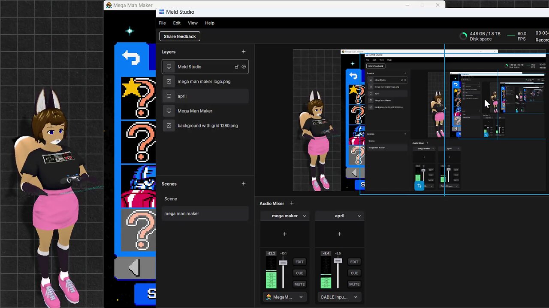
Task: Click the april green level meter
Action: point(326,282)
